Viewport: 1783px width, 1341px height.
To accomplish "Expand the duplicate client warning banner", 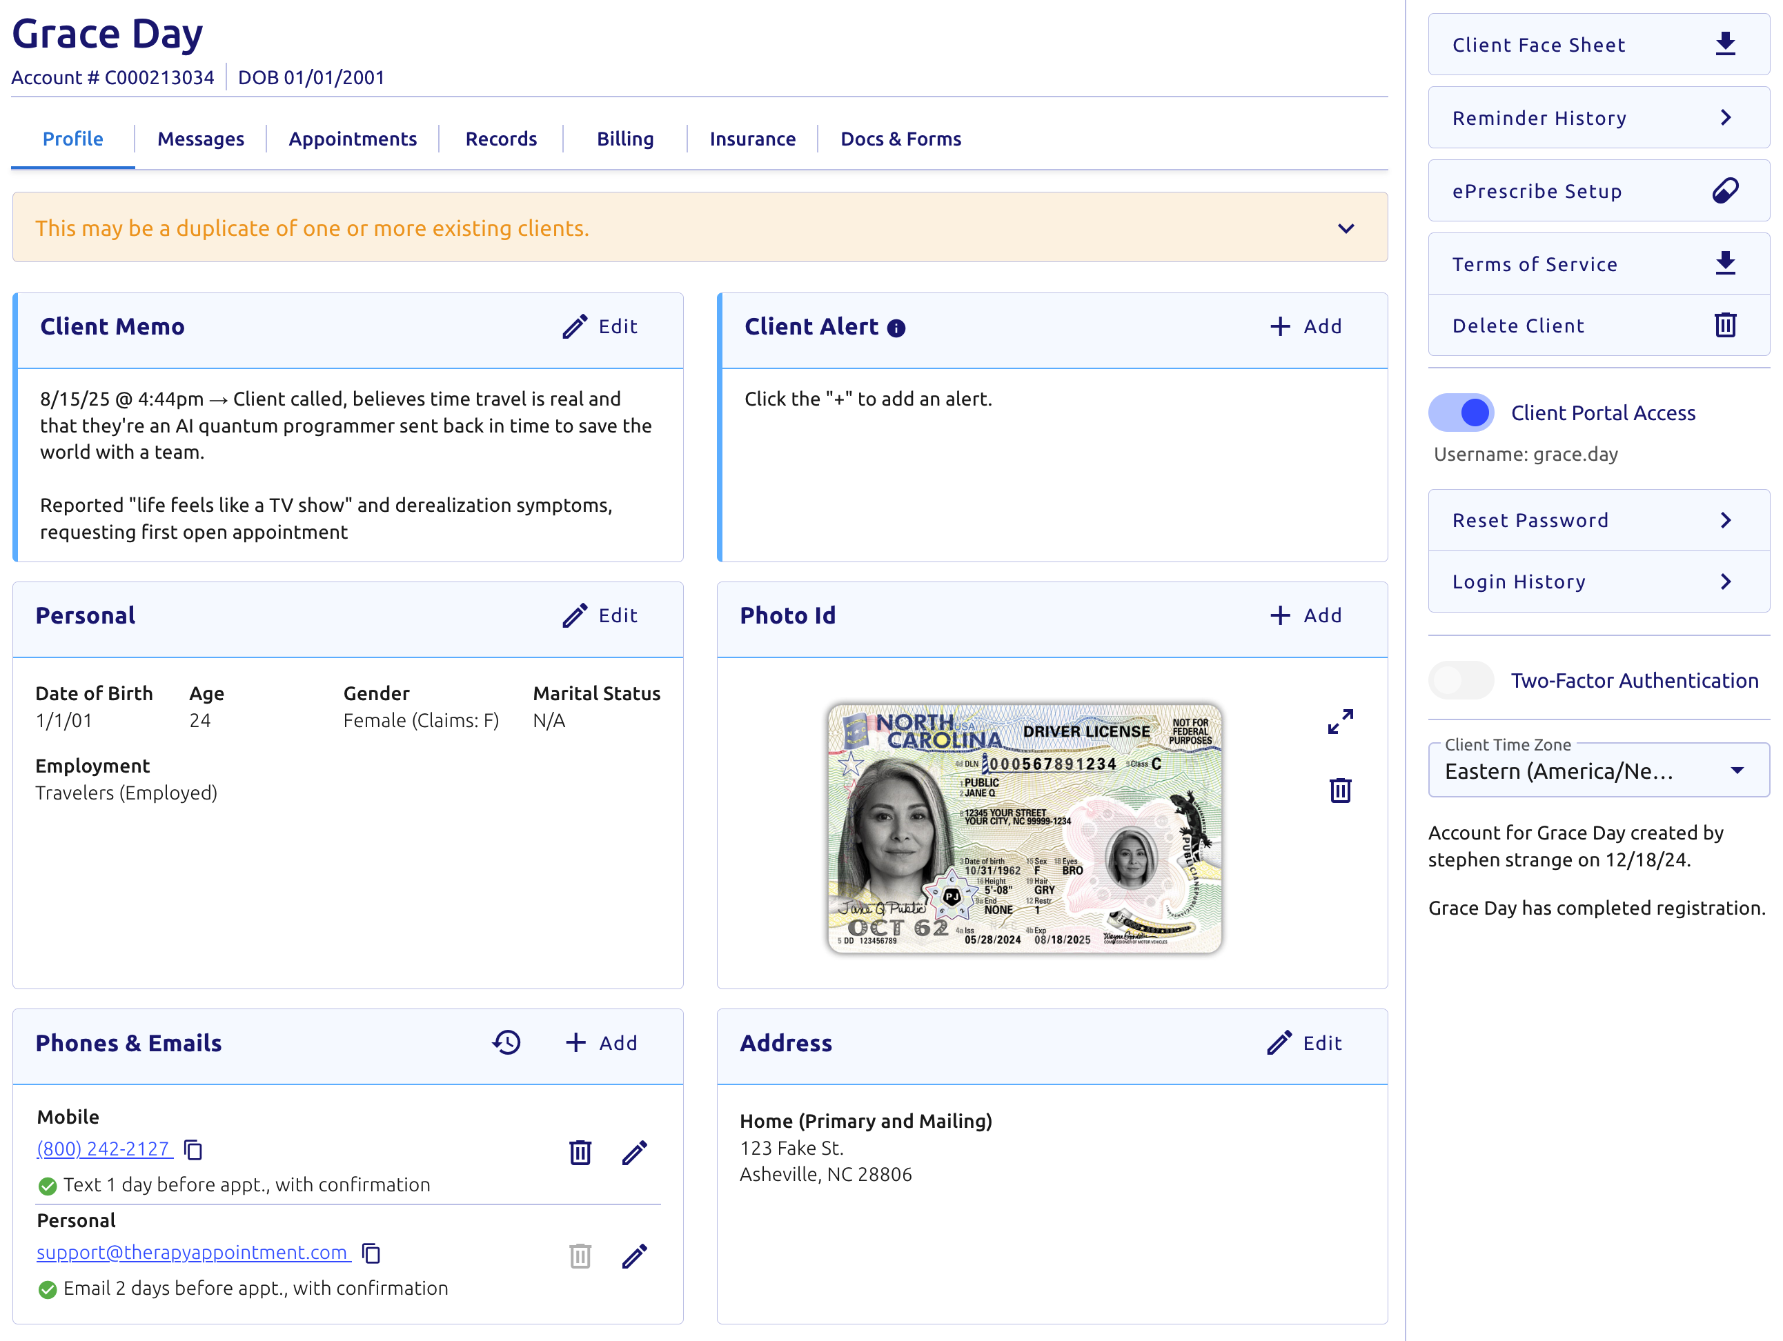I will point(1346,228).
